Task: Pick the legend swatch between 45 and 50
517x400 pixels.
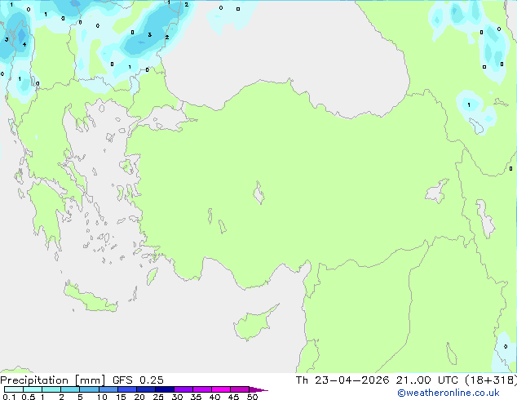Action: [240, 389]
